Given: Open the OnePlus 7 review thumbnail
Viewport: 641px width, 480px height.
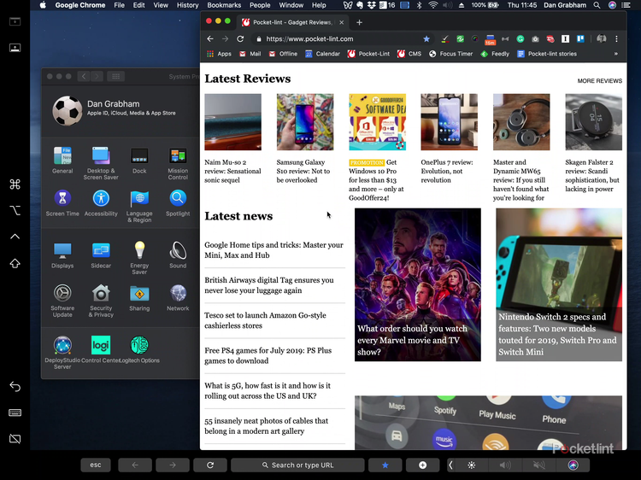Looking at the screenshot, I should pos(450,122).
